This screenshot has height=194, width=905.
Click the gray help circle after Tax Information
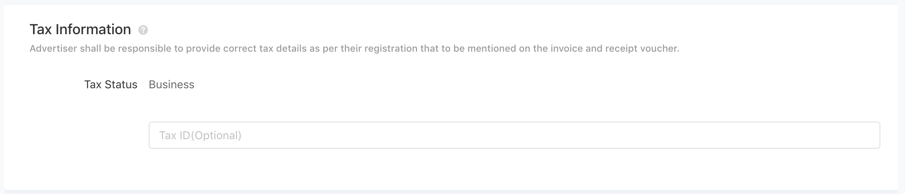click(143, 30)
